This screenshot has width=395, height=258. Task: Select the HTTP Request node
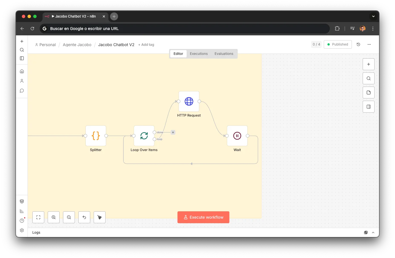(189, 101)
